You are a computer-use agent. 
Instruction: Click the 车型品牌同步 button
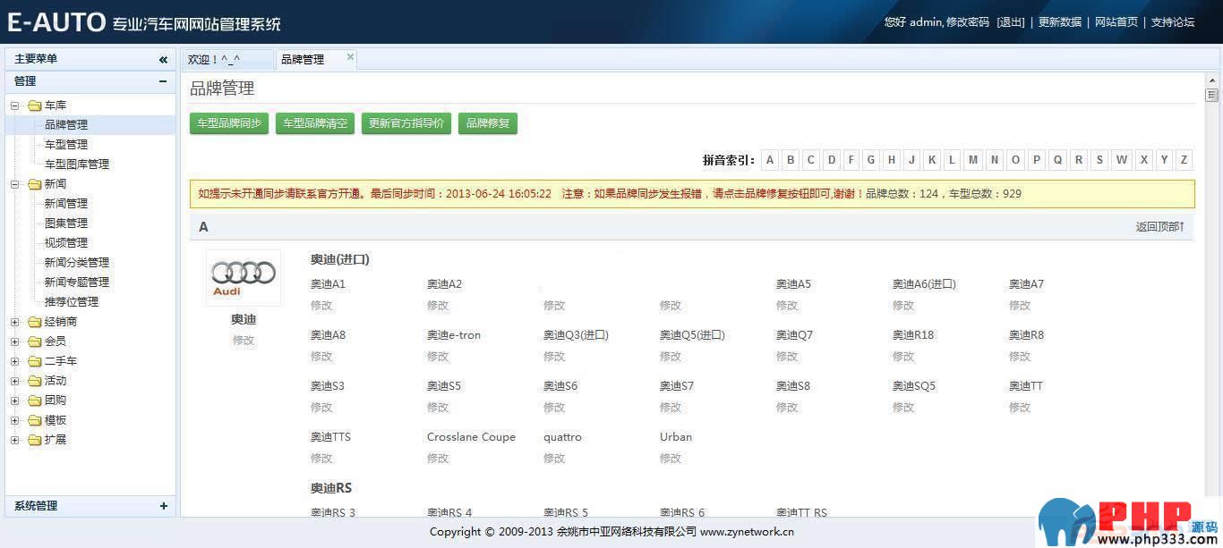click(x=229, y=123)
